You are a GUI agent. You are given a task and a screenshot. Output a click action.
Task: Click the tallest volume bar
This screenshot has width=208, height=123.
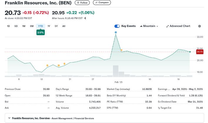tap(116, 71)
